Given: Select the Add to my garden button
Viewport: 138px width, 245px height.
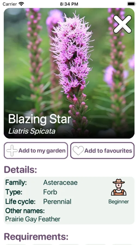Looking at the screenshot, I should (36, 151).
